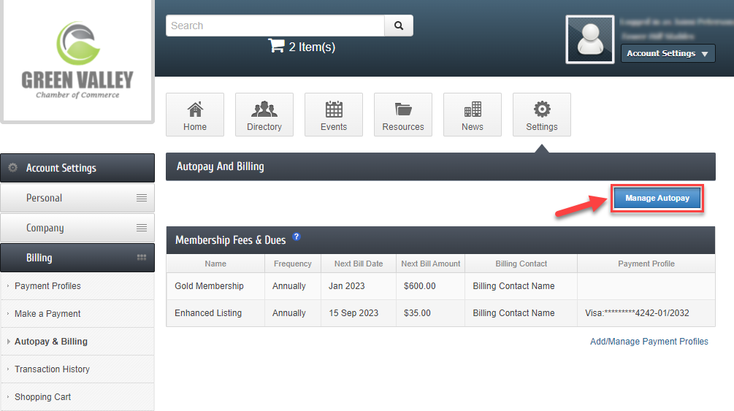Click the blue help icon beside Membership Fees
The image size is (734, 411).
point(297,237)
